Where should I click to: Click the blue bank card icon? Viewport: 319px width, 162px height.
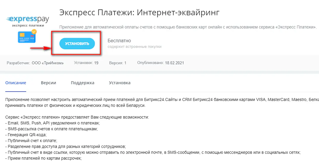27,36
